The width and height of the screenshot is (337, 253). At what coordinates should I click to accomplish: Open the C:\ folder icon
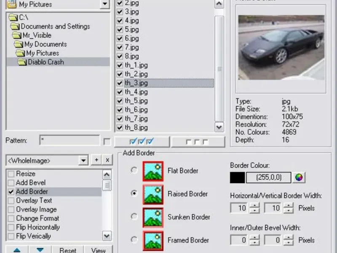[13, 17]
